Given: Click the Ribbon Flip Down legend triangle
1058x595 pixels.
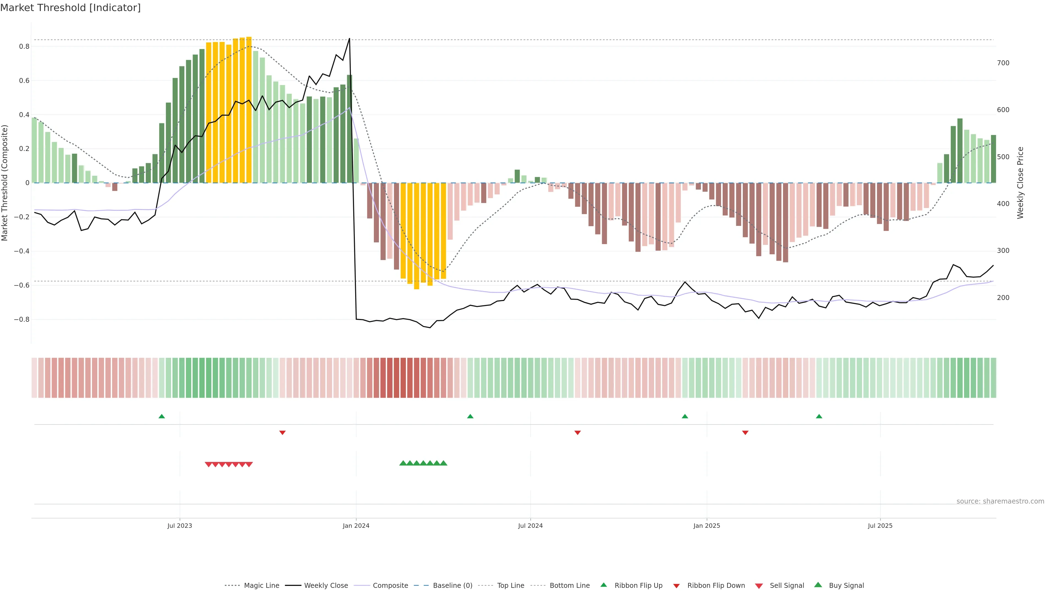Looking at the screenshot, I should coord(676,586).
